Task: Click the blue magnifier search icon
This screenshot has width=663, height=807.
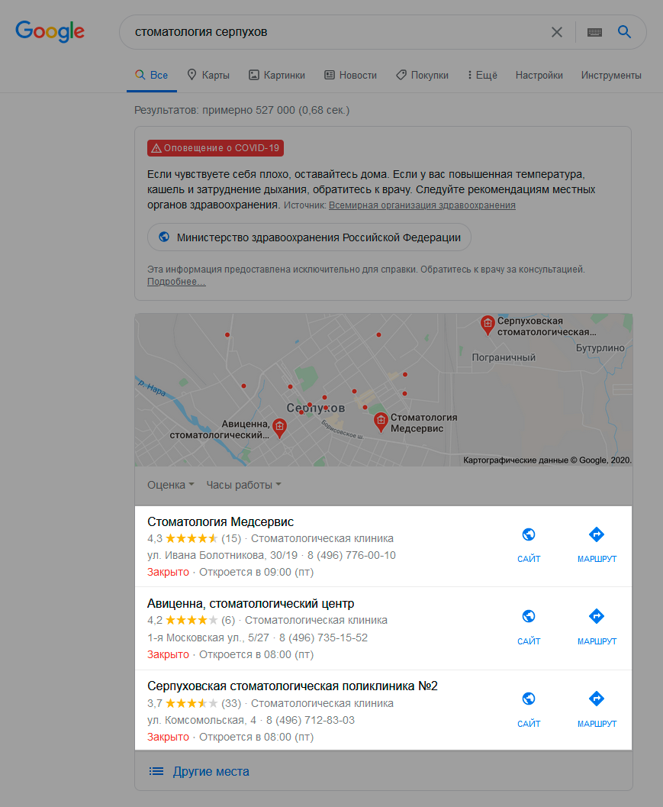Action: click(x=624, y=32)
